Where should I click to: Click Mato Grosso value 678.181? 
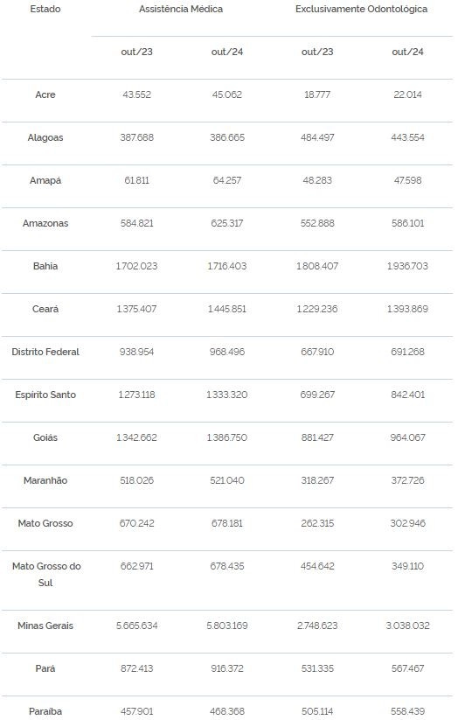226,523
